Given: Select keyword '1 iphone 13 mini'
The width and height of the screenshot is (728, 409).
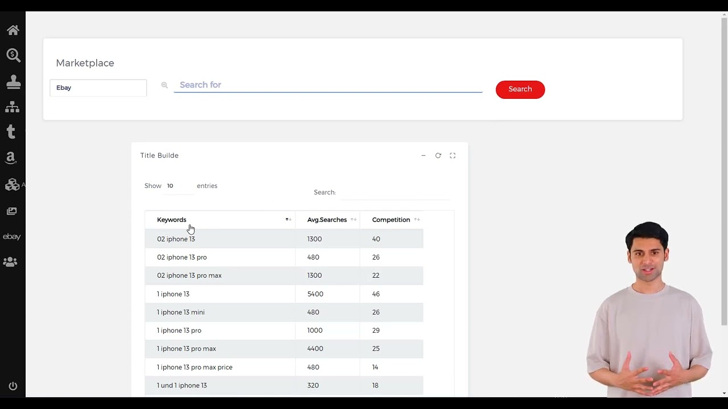Looking at the screenshot, I should pos(181,312).
